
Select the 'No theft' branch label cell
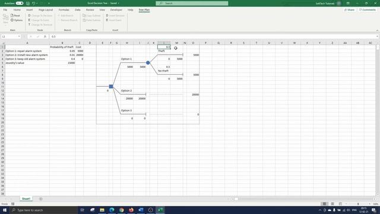(x=164, y=71)
